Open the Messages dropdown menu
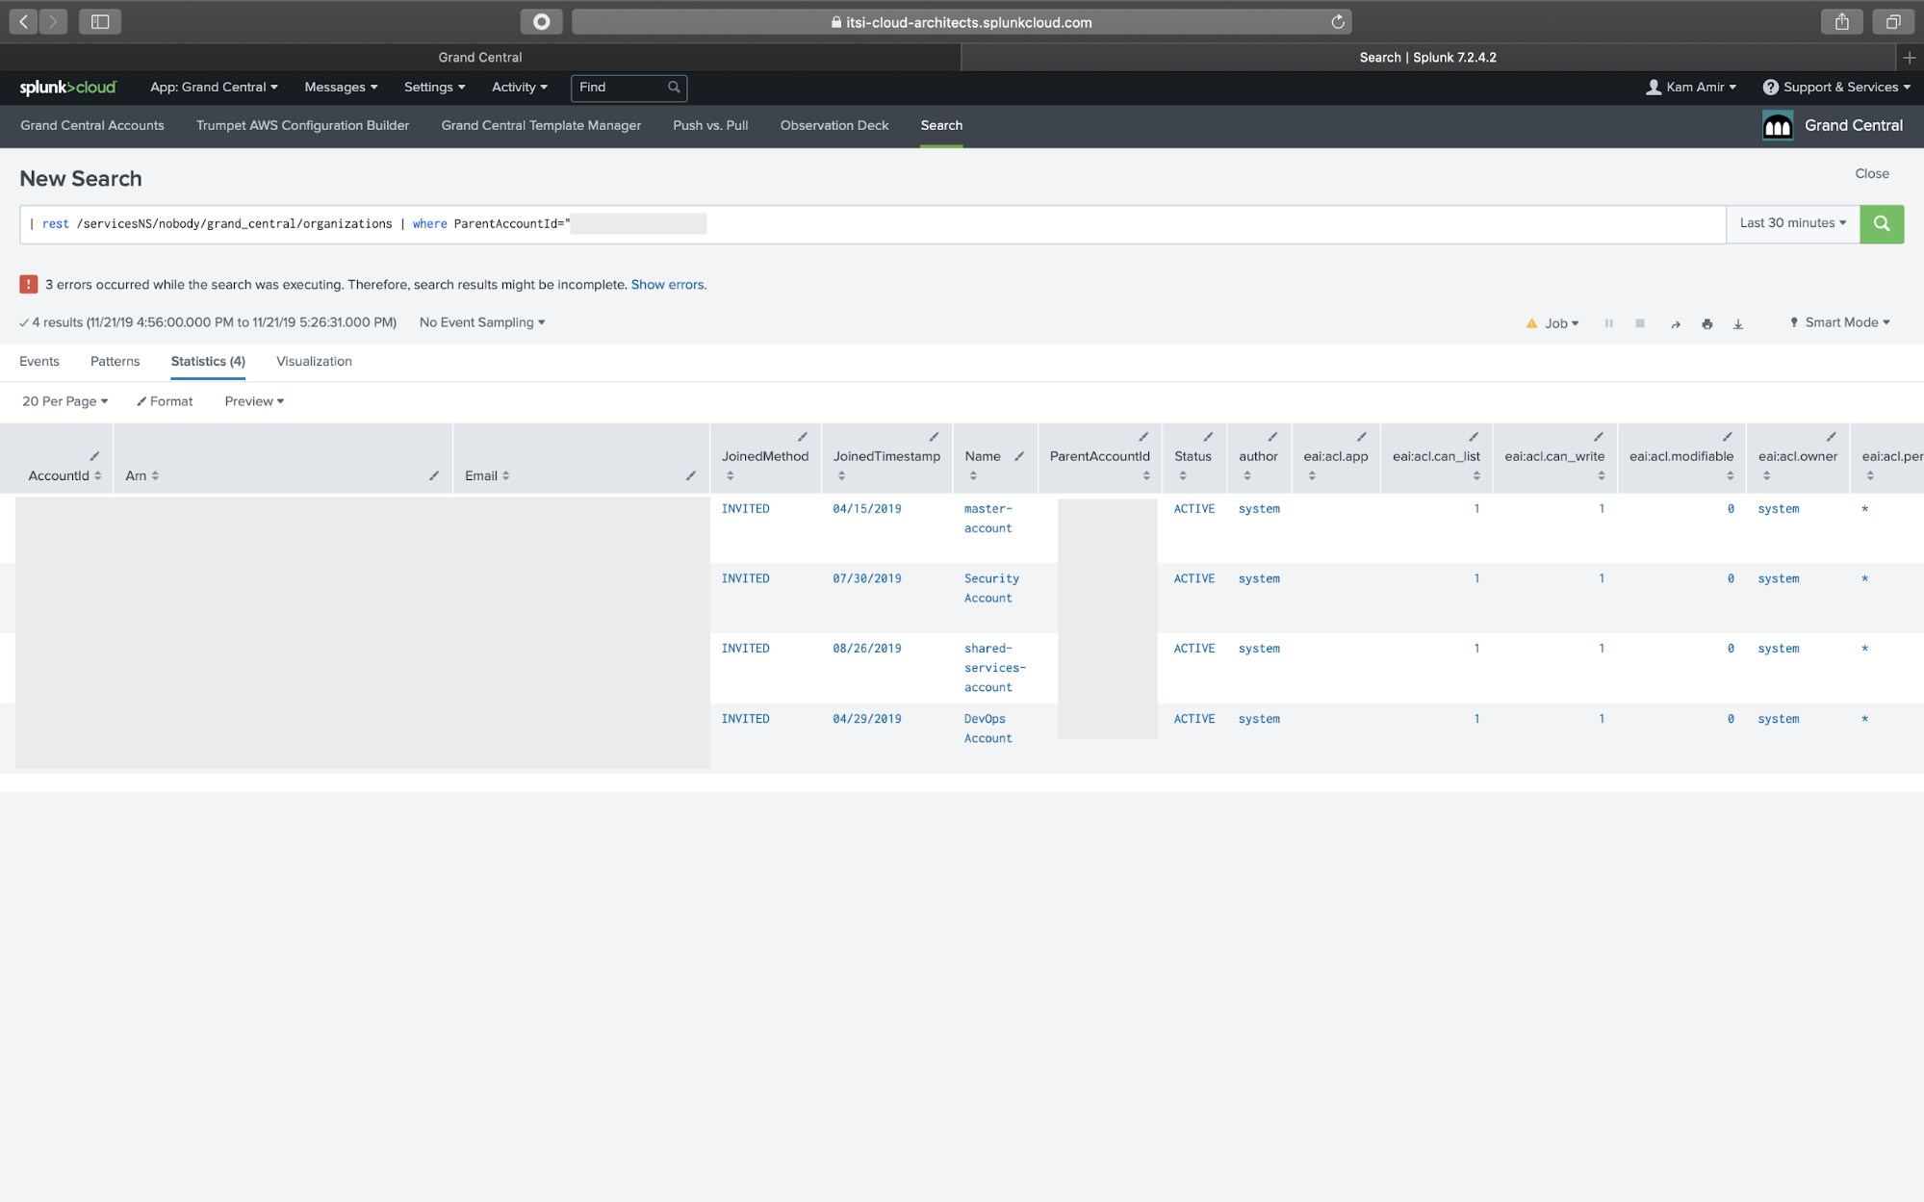This screenshot has height=1202, width=1924. tap(341, 87)
